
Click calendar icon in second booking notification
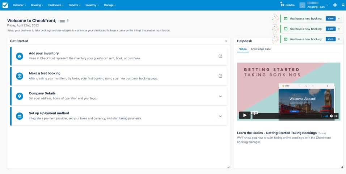(286, 29)
